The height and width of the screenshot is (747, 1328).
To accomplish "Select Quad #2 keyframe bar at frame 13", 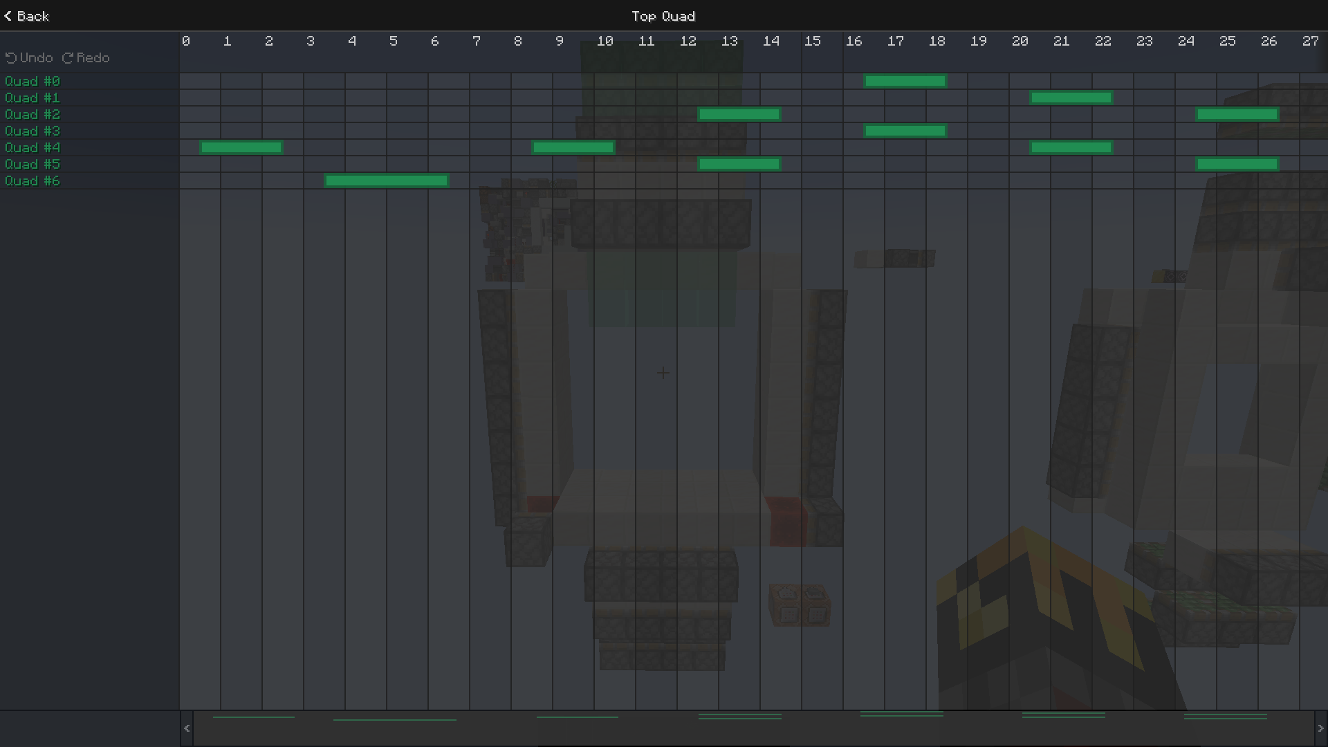I will pos(739,114).
